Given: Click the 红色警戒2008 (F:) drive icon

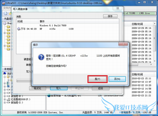Looking at the screenshot, I should [x=8, y=99].
